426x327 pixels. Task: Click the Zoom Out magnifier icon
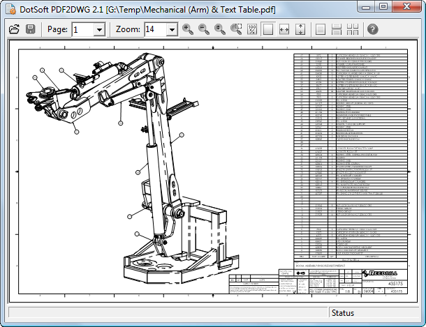tap(204, 29)
